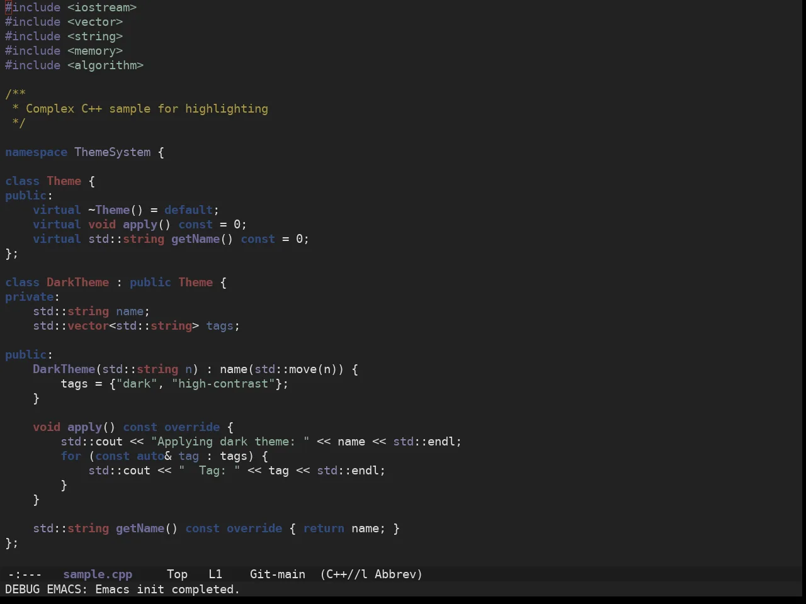Click the 'default' keyword
Viewport: 806px width, 604px height.
(189, 210)
